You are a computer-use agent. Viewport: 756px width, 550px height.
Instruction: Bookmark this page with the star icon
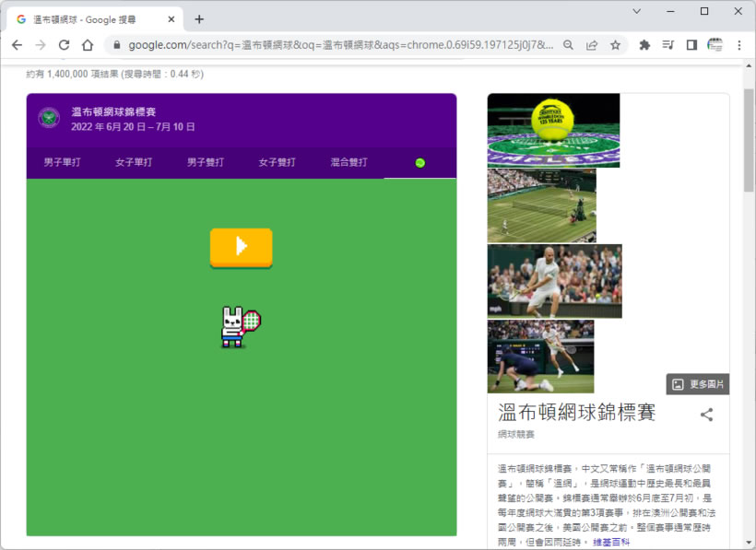615,45
